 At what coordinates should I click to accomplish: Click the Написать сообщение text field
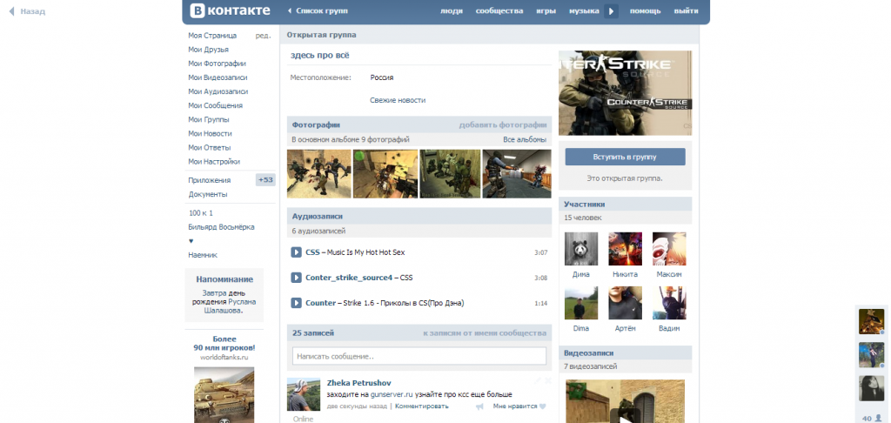(419, 356)
